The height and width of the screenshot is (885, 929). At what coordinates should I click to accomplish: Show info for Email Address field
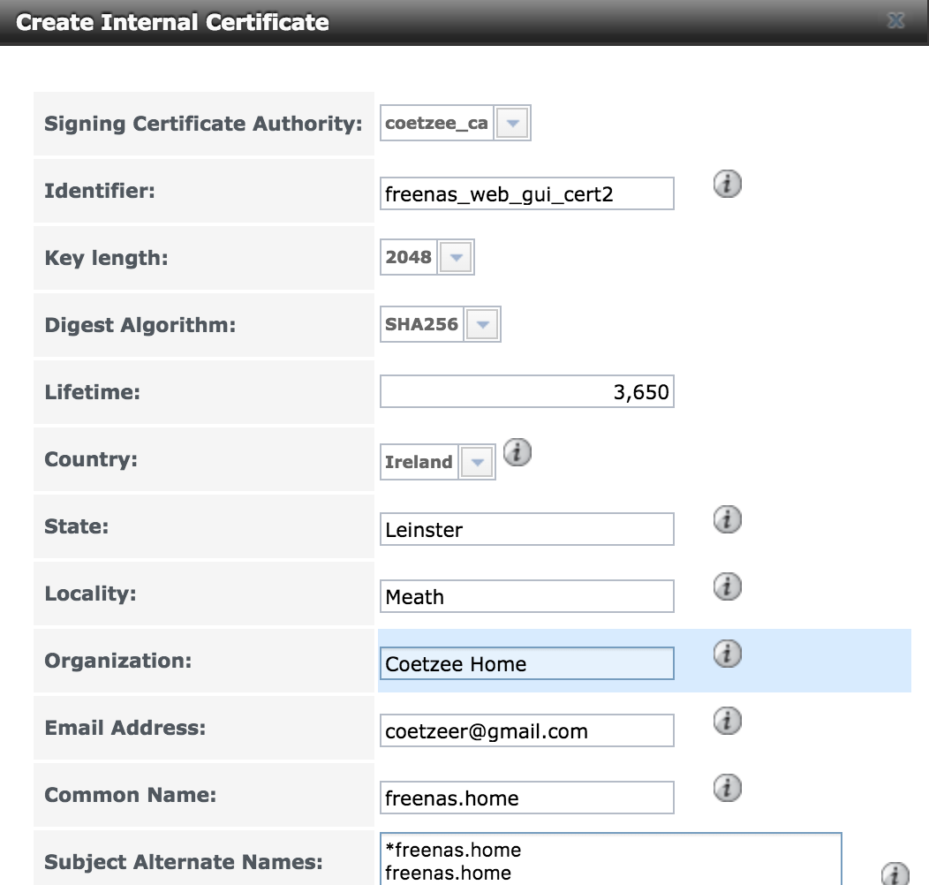(x=726, y=721)
